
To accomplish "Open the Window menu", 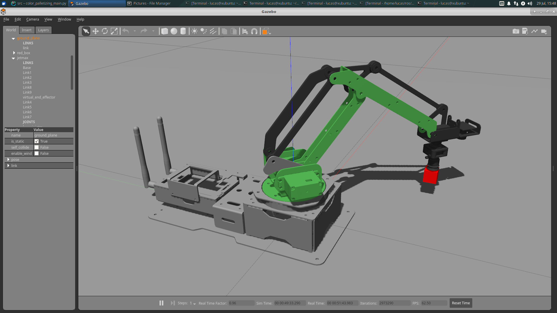I will click(x=64, y=19).
